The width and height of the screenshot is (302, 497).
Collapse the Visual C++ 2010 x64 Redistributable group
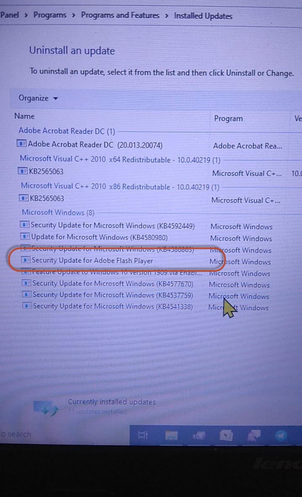120,159
